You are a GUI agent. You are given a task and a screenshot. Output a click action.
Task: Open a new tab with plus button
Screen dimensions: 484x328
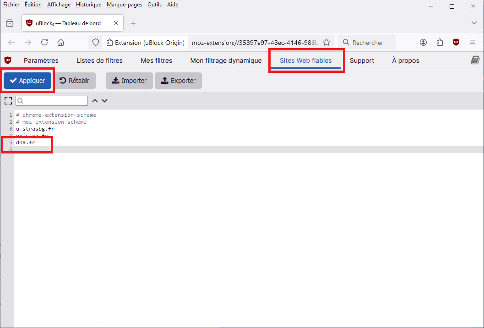(133, 23)
